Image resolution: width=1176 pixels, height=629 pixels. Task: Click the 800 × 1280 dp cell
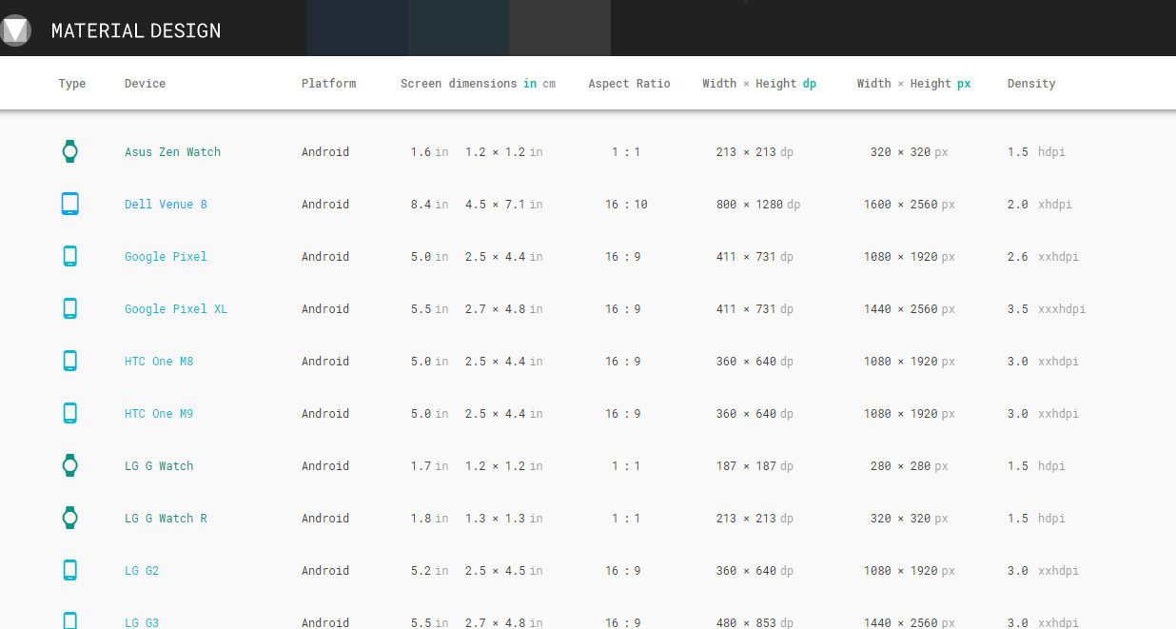(758, 205)
